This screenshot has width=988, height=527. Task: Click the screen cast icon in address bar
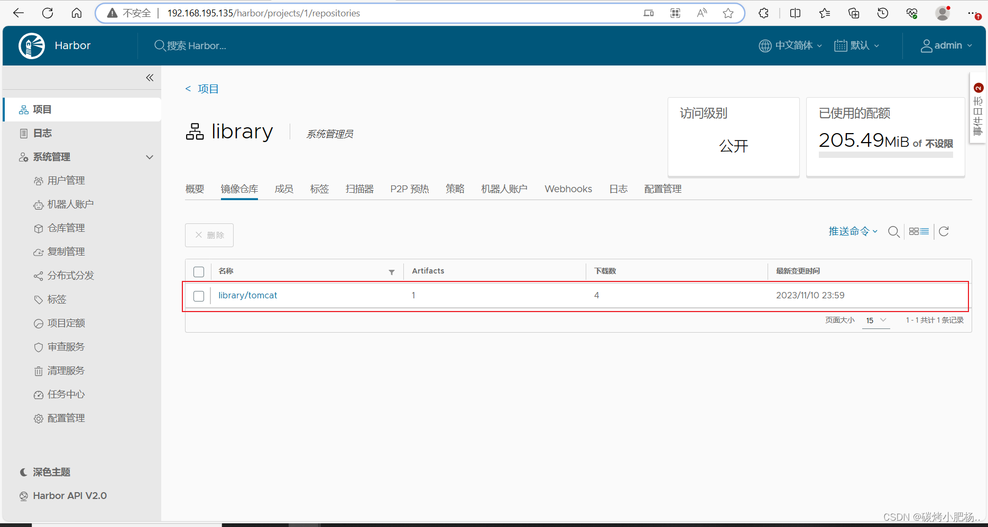coord(649,13)
